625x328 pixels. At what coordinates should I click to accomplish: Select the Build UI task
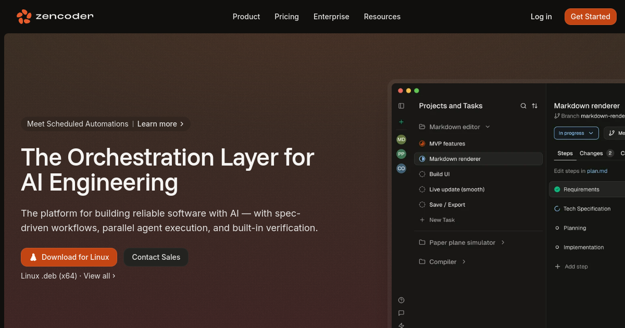439,174
